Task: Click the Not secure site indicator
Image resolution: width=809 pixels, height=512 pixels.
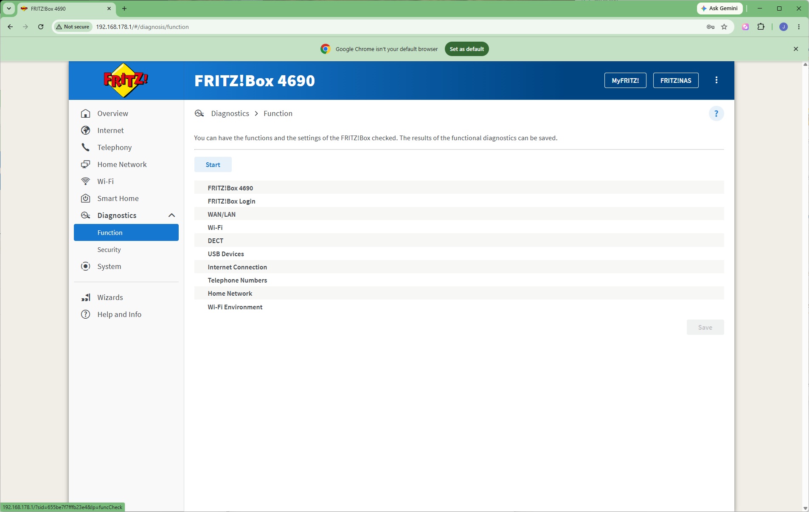Action: (x=73, y=27)
